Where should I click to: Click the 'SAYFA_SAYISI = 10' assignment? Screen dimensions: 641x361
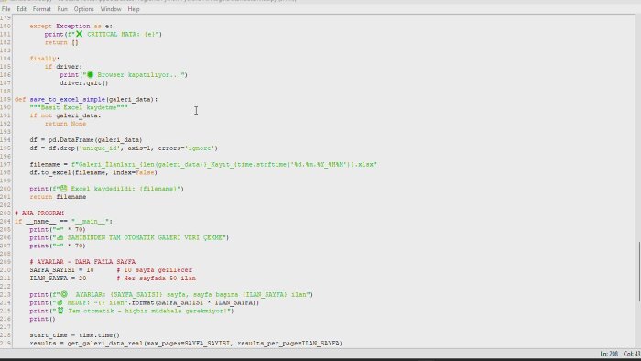tap(61, 269)
